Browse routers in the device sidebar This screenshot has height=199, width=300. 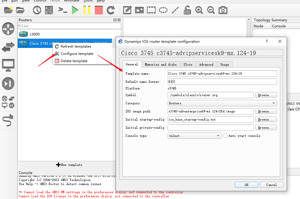click(8, 29)
